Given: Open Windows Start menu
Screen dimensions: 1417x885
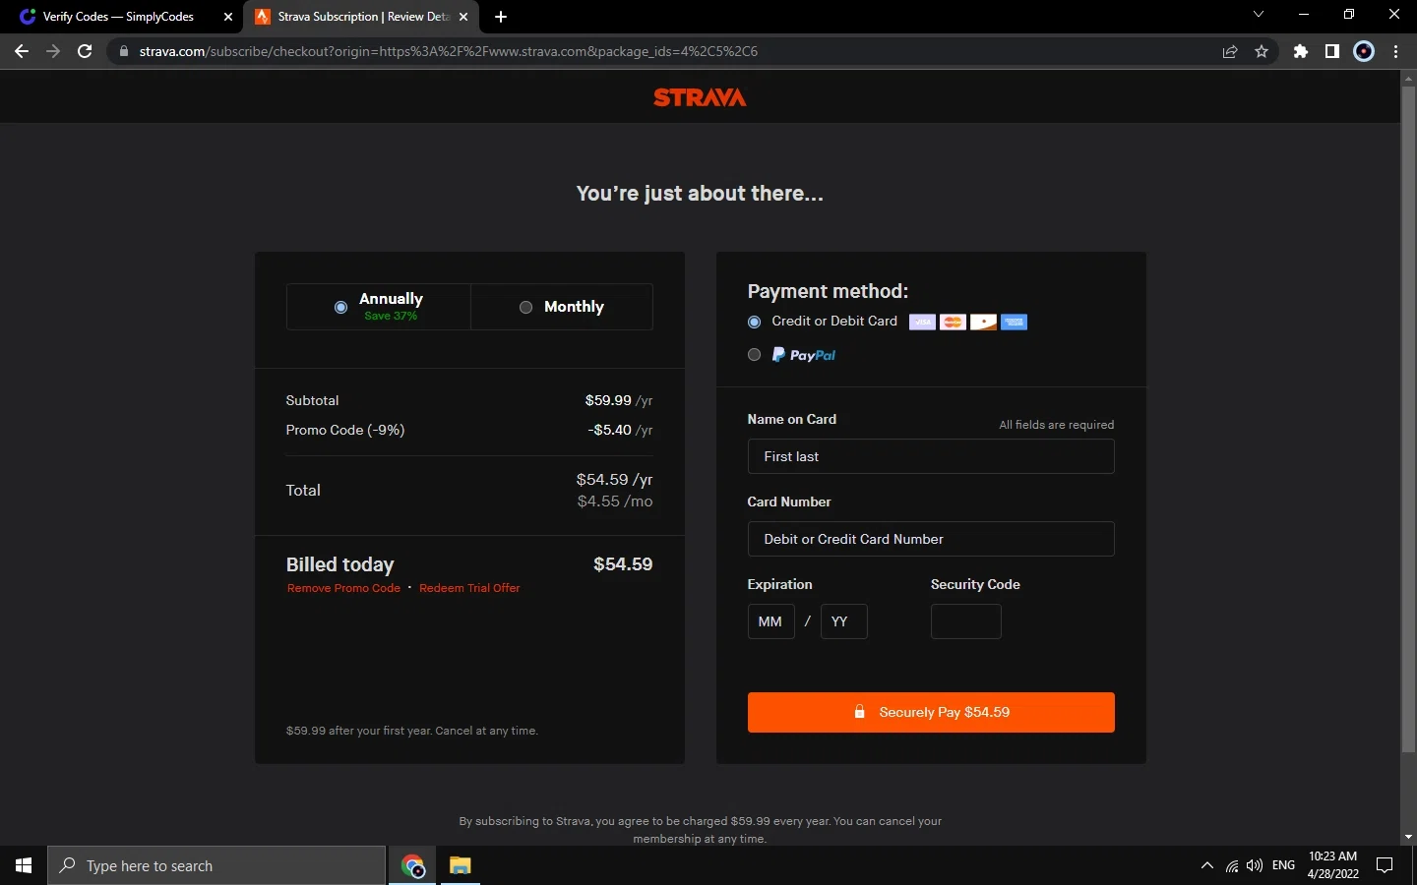Looking at the screenshot, I should [24, 865].
